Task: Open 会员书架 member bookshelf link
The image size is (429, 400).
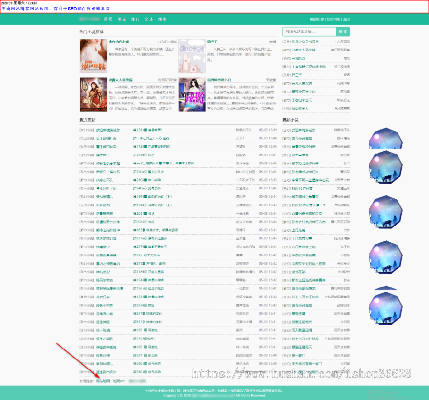Action: 334,19
